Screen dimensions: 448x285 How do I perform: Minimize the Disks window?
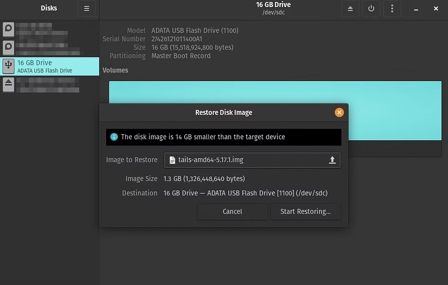416,9
